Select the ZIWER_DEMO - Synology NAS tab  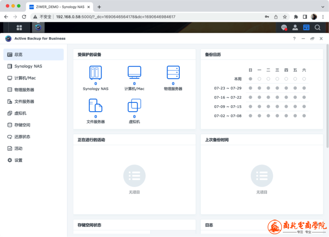pos(60,7)
